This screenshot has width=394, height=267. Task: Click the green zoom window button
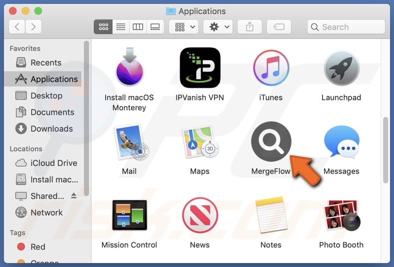click(38, 11)
